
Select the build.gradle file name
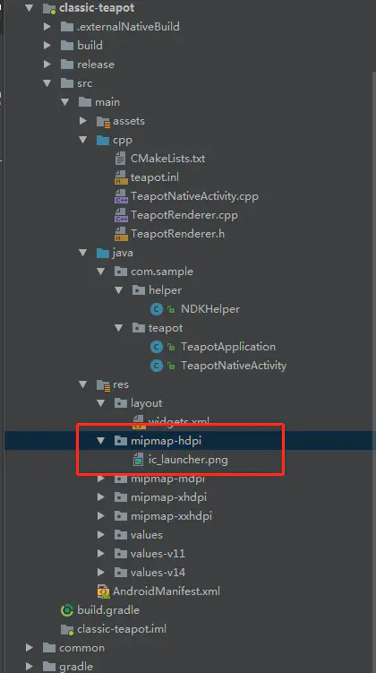[x=108, y=610]
